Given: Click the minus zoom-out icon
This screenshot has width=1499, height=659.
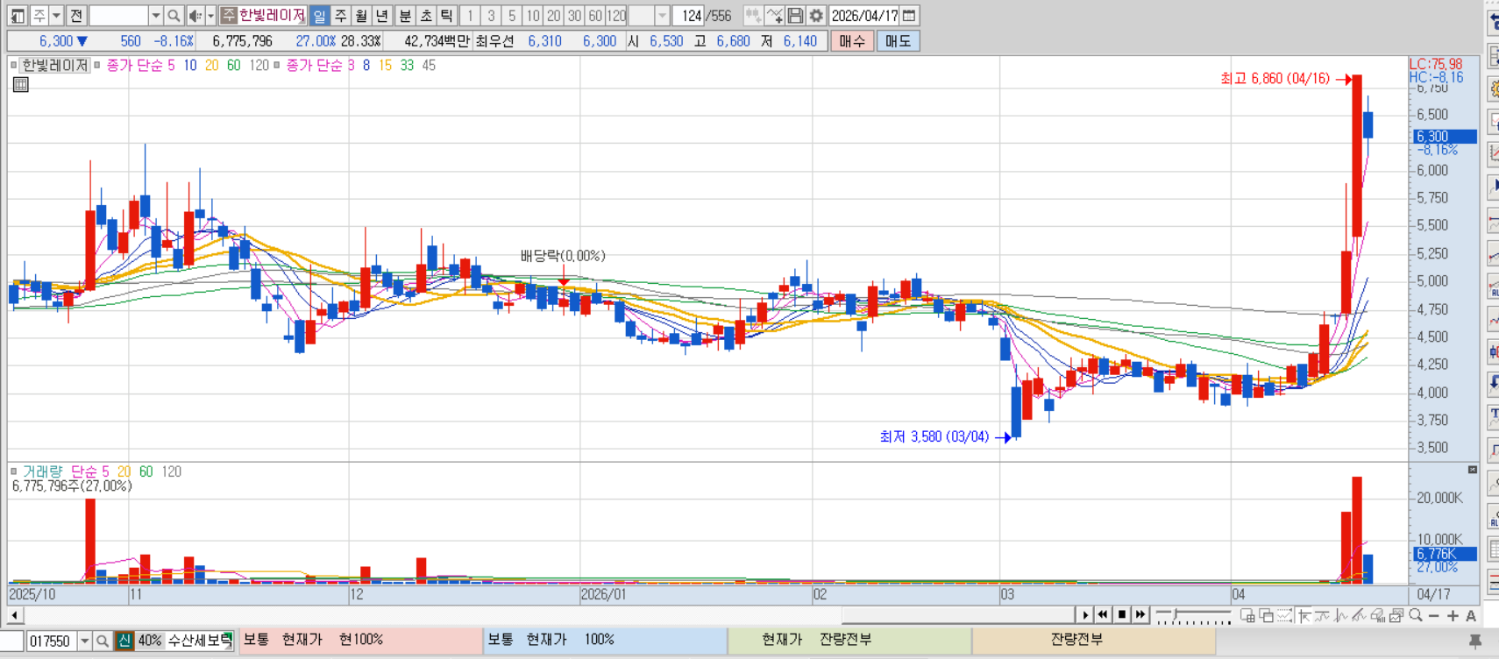Looking at the screenshot, I should [x=1433, y=616].
